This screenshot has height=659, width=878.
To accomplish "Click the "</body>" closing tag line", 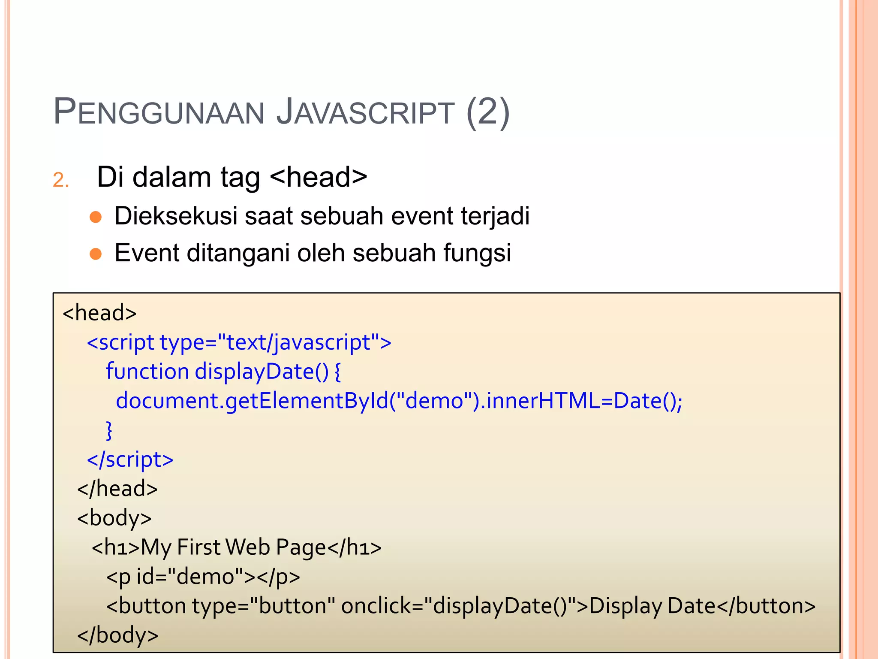I will (118, 635).
